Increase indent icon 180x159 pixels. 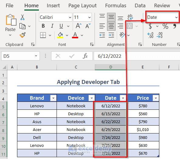tap(111, 35)
